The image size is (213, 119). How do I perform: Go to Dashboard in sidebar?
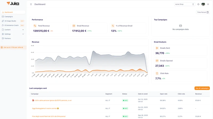tap(13, 12)
